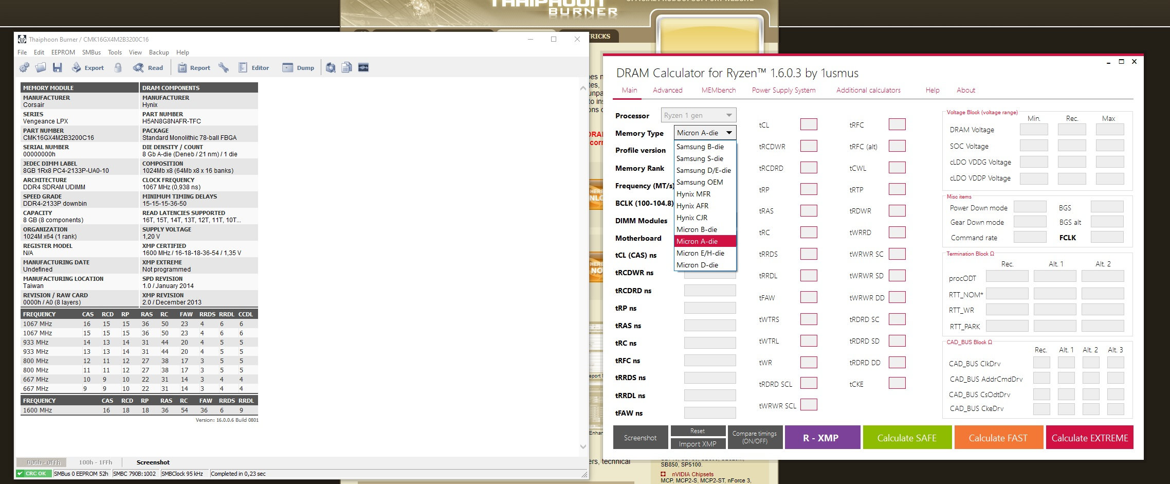
Task: Collapse the Memory Type dropdown arrow
Action: point(729,133)
